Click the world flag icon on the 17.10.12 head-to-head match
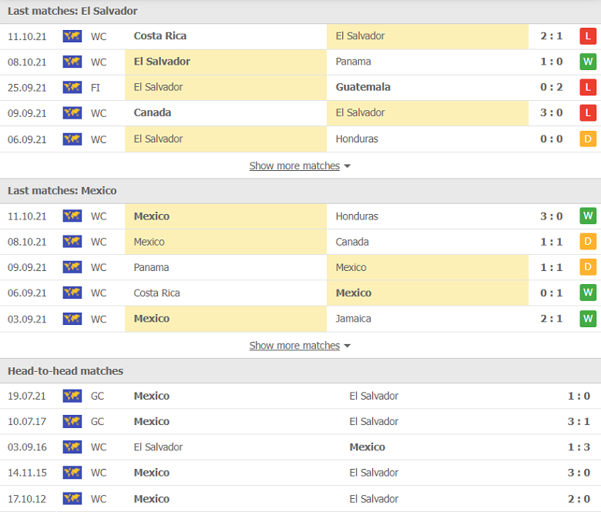Viewport: 601px width, 512px height. coord(72,499)
